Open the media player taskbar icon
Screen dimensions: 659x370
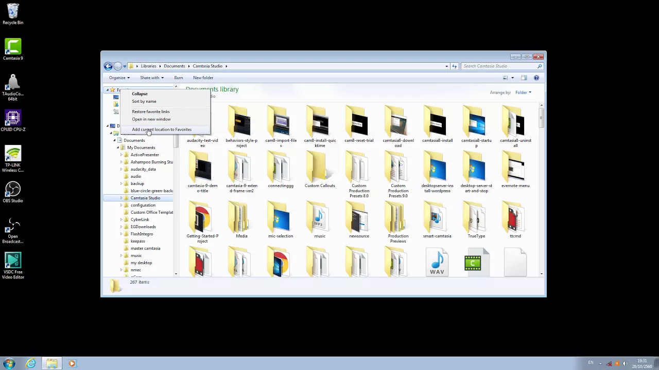tap(72, 364)
